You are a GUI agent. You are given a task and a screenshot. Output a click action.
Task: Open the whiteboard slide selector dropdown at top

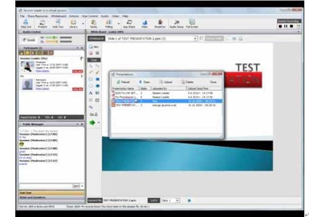click(195, 39)
